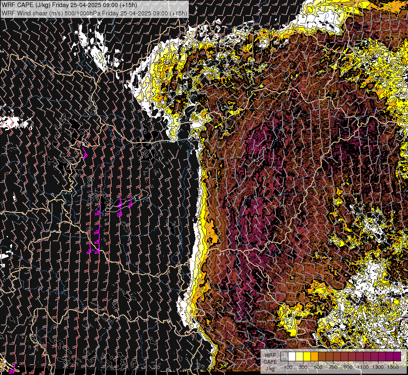The image size is (408, 375).
Task: Click the legend value 1500
Action: (393, 367)
